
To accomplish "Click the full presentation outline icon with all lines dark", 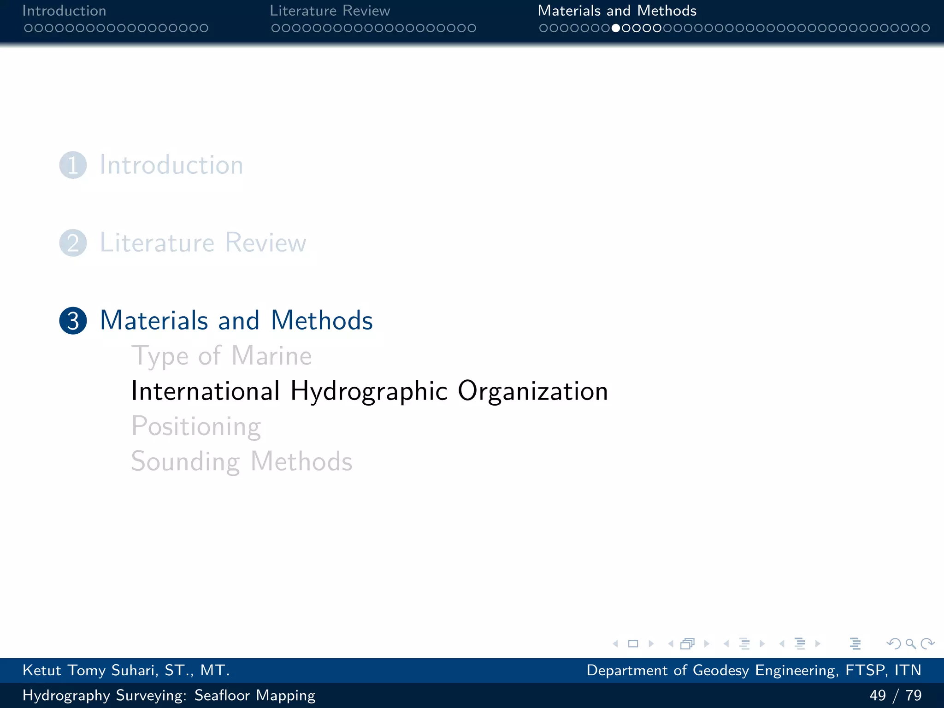I will [855, 643].
